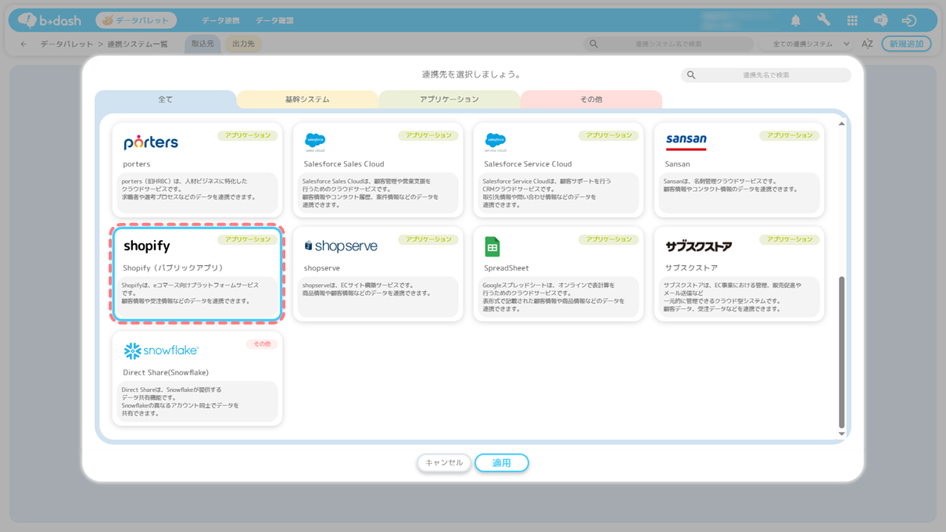
Task: Click the 連携先を選択しましょう。 heading
Action: coord(471,75)
